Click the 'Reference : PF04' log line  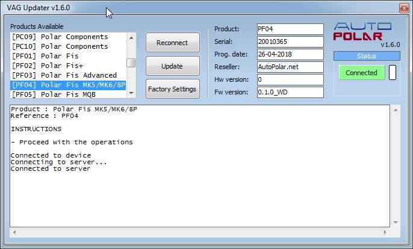tap(45, 116)
